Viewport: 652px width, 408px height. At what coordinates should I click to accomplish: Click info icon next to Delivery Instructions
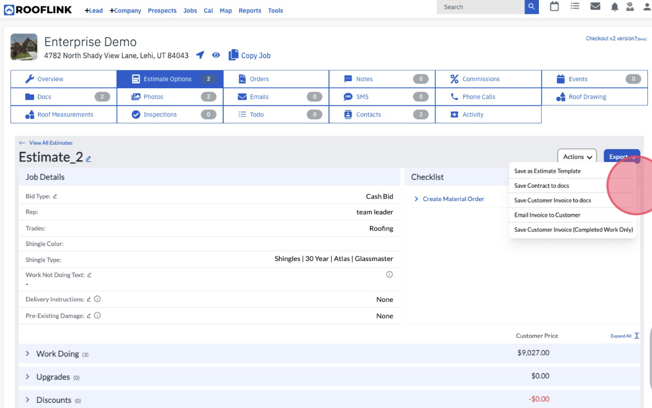coord(98,299)
